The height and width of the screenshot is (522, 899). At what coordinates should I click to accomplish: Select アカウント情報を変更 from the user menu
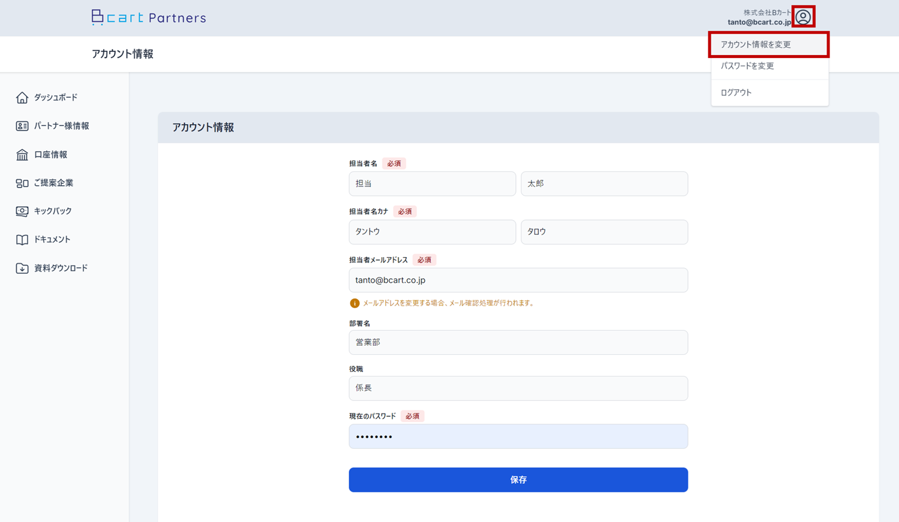point(770,44)
